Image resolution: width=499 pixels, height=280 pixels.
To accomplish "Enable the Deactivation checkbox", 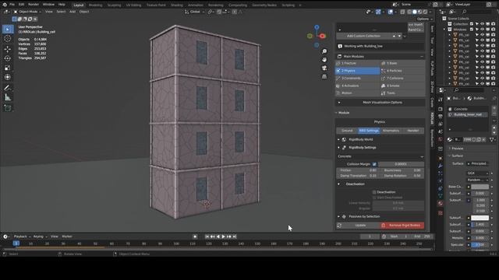I will coord(374,192).
